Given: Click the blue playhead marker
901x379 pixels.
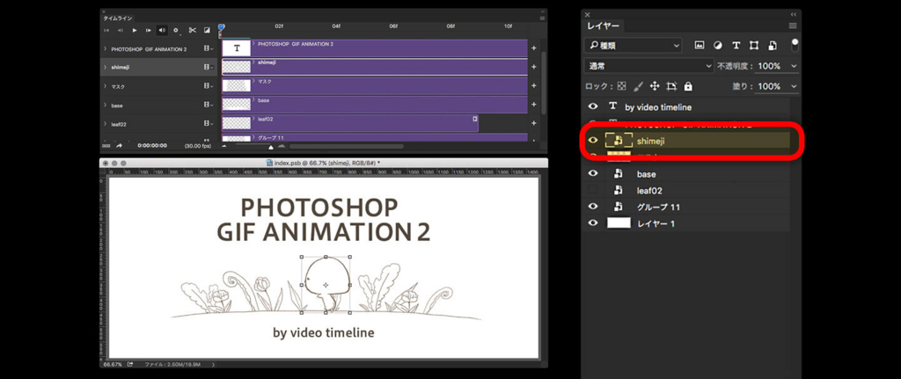Looking at the screenshot, I should [x=221, y=27].
